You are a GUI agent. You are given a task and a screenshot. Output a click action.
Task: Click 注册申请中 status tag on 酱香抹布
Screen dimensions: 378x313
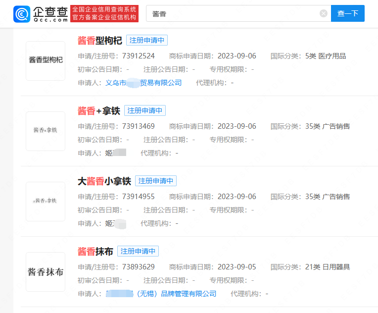point(138,252)
